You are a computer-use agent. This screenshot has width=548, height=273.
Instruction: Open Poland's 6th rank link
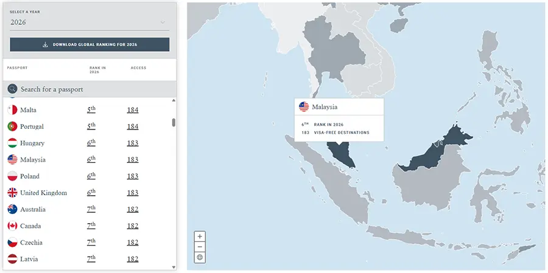point(91,176)
